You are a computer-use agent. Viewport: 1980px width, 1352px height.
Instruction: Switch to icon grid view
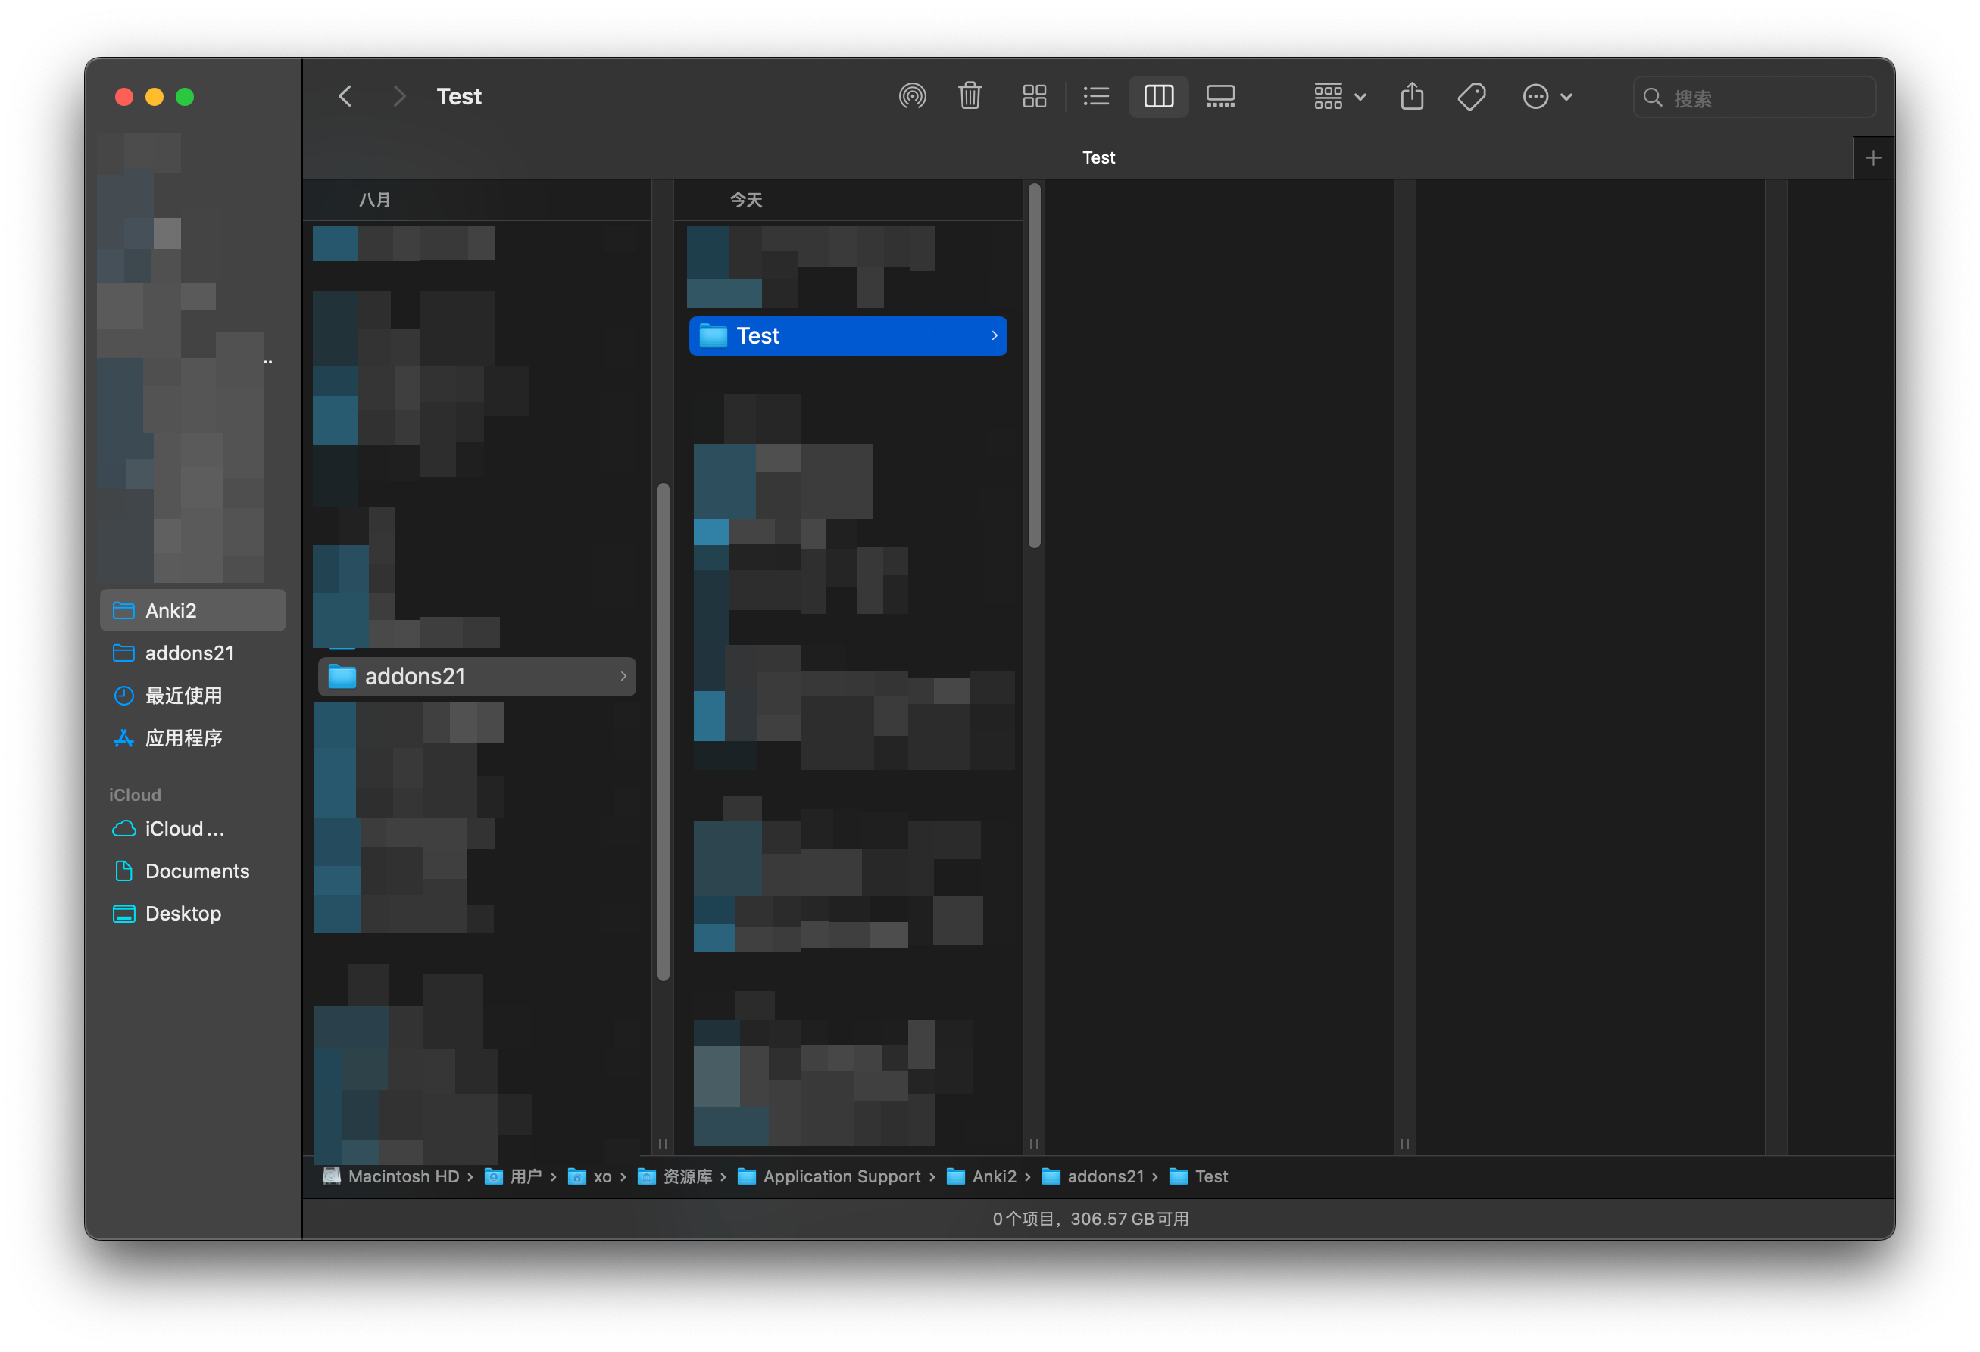tap(1033, 96)
